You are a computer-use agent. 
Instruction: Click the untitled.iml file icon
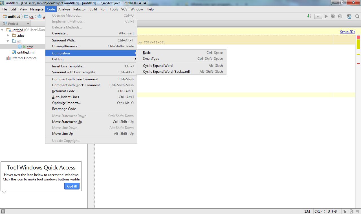[14, 52]
